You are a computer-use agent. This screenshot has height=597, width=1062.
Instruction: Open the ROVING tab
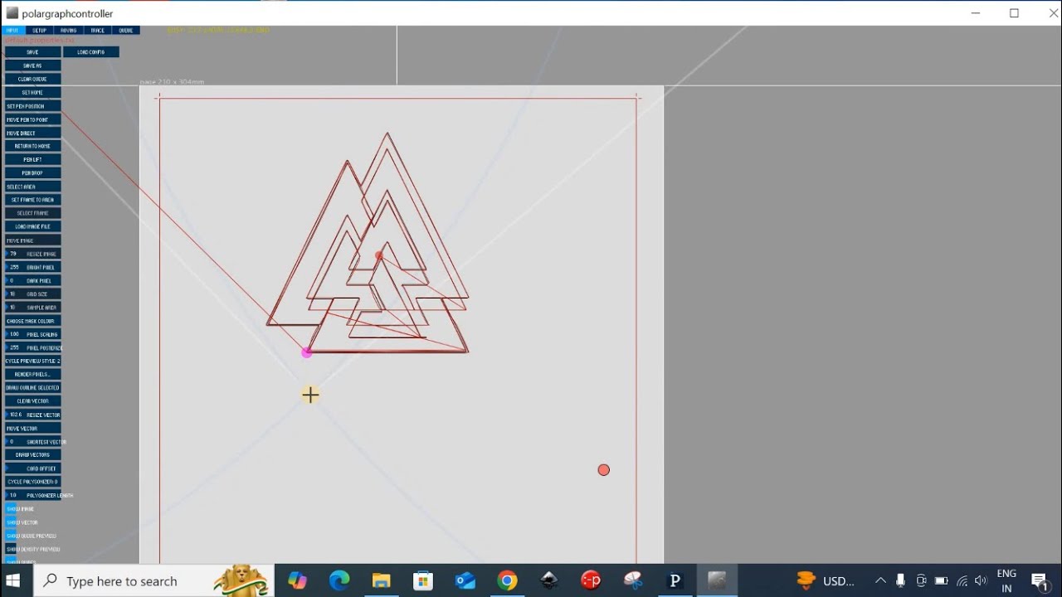(68, 30)
